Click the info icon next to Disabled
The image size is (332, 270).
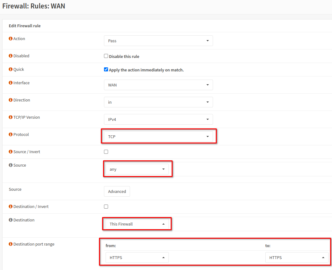click(x=11, y=56)
